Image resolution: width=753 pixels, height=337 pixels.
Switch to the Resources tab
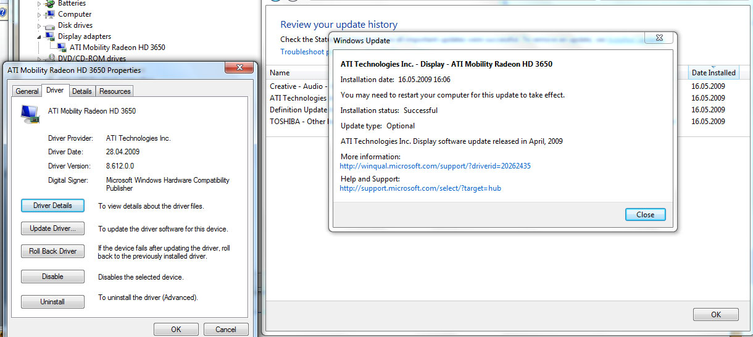(x=115, y=91)
